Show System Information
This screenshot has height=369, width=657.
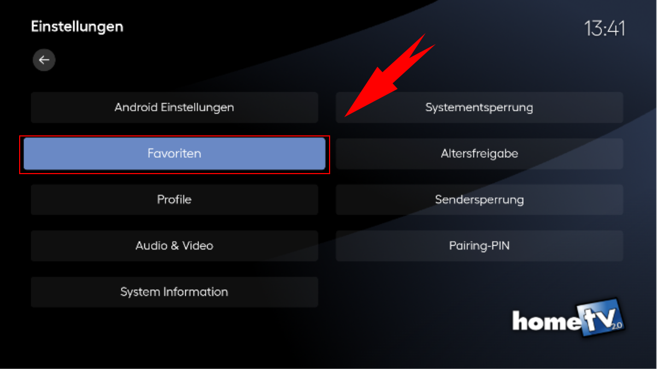[174, 292]
